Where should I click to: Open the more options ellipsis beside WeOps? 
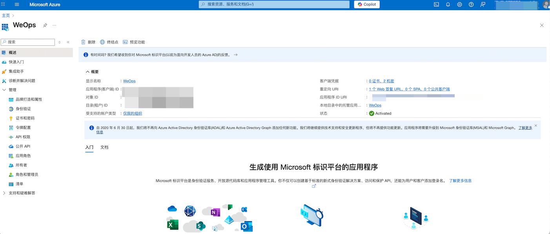55,25
